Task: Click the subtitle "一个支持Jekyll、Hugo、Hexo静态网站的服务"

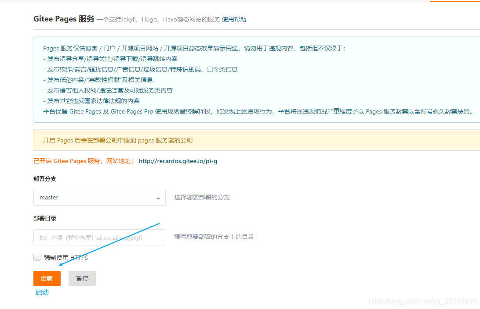Action: click(158, 20)
